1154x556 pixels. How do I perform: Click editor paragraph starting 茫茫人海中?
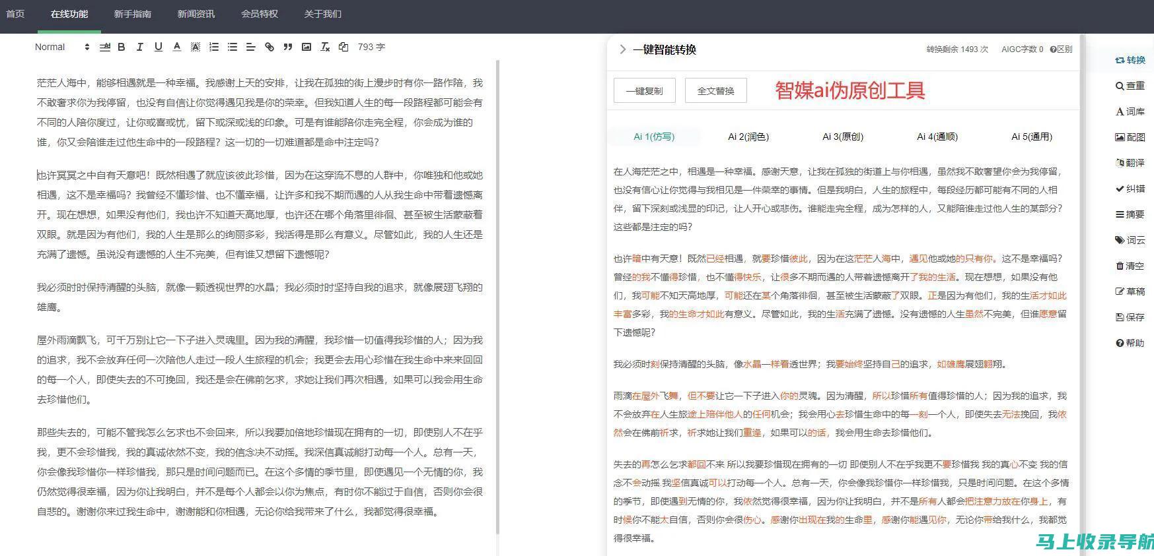click(x=260, y=112)
